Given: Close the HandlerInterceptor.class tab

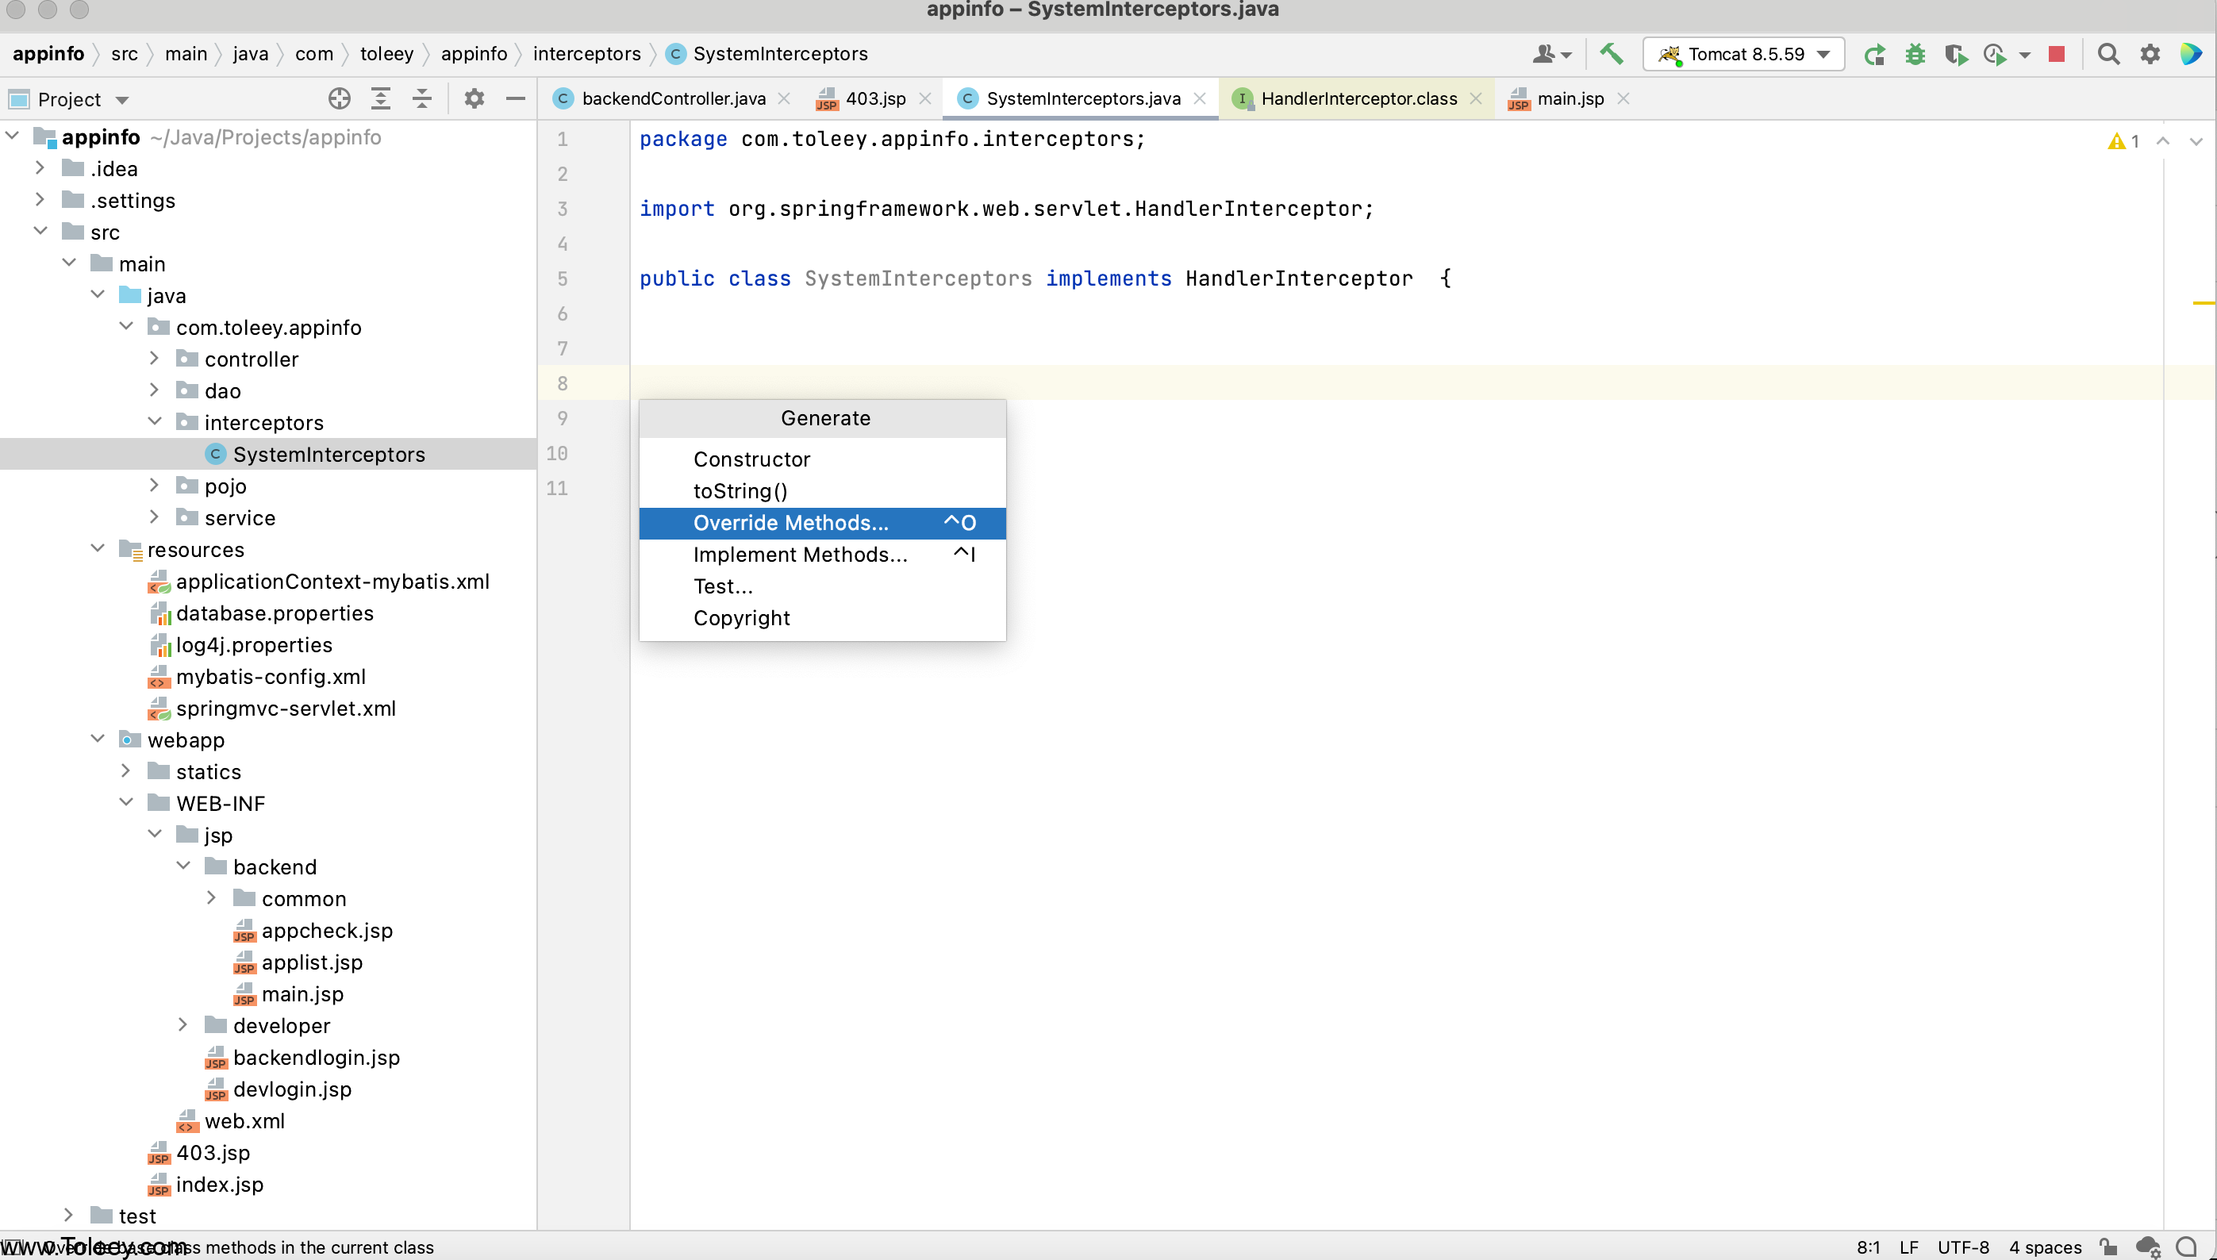Looking at the screenshot, I should click(1476, 98).
